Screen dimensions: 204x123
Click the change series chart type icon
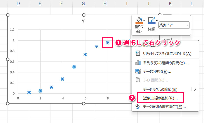pos(138,63)
